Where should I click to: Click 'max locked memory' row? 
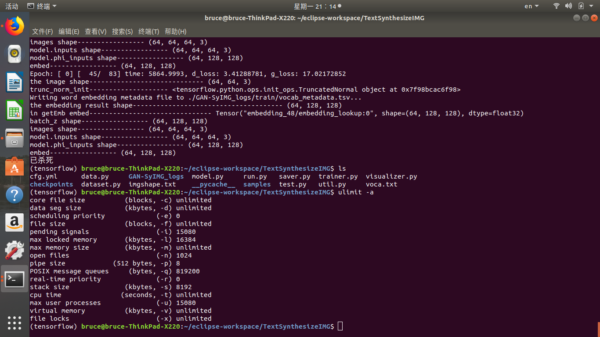(x=113, y=240)
